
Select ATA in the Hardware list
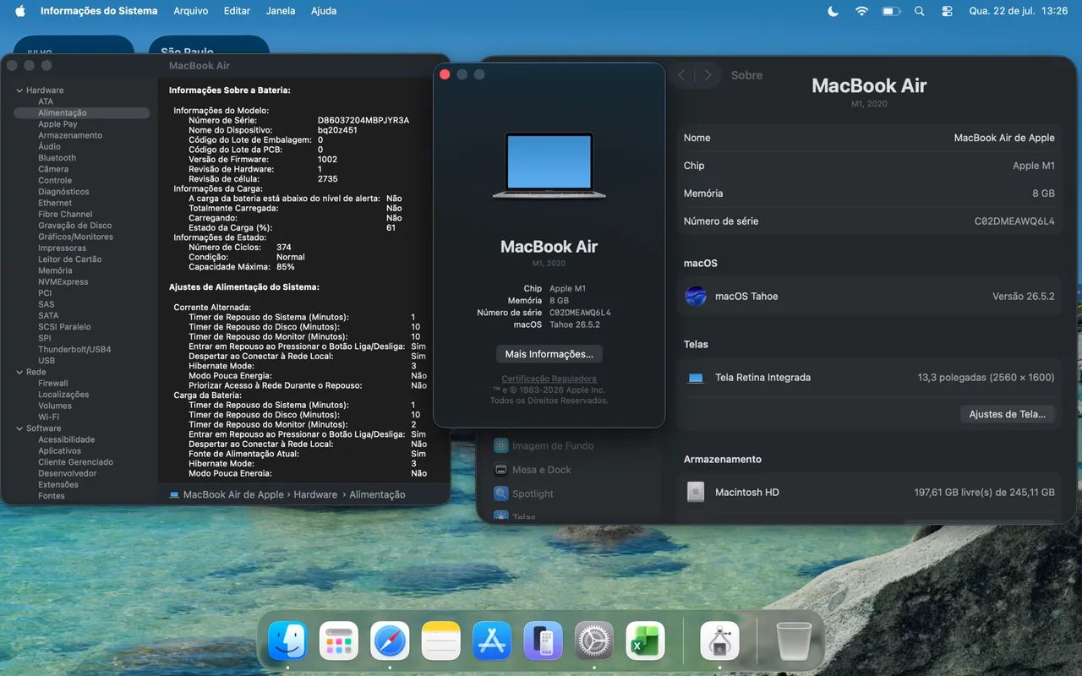coord(46,101)
